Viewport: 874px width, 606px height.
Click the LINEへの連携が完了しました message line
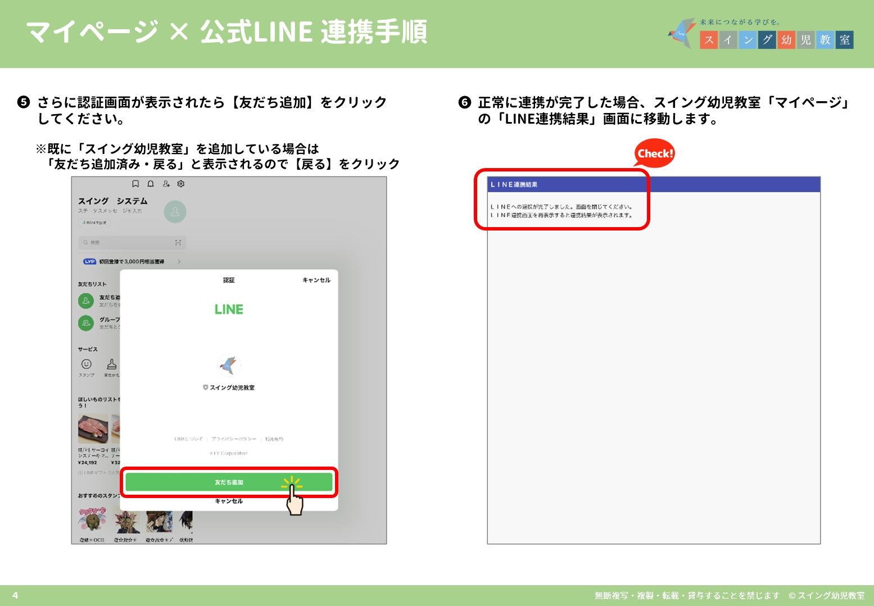point(561,206)
